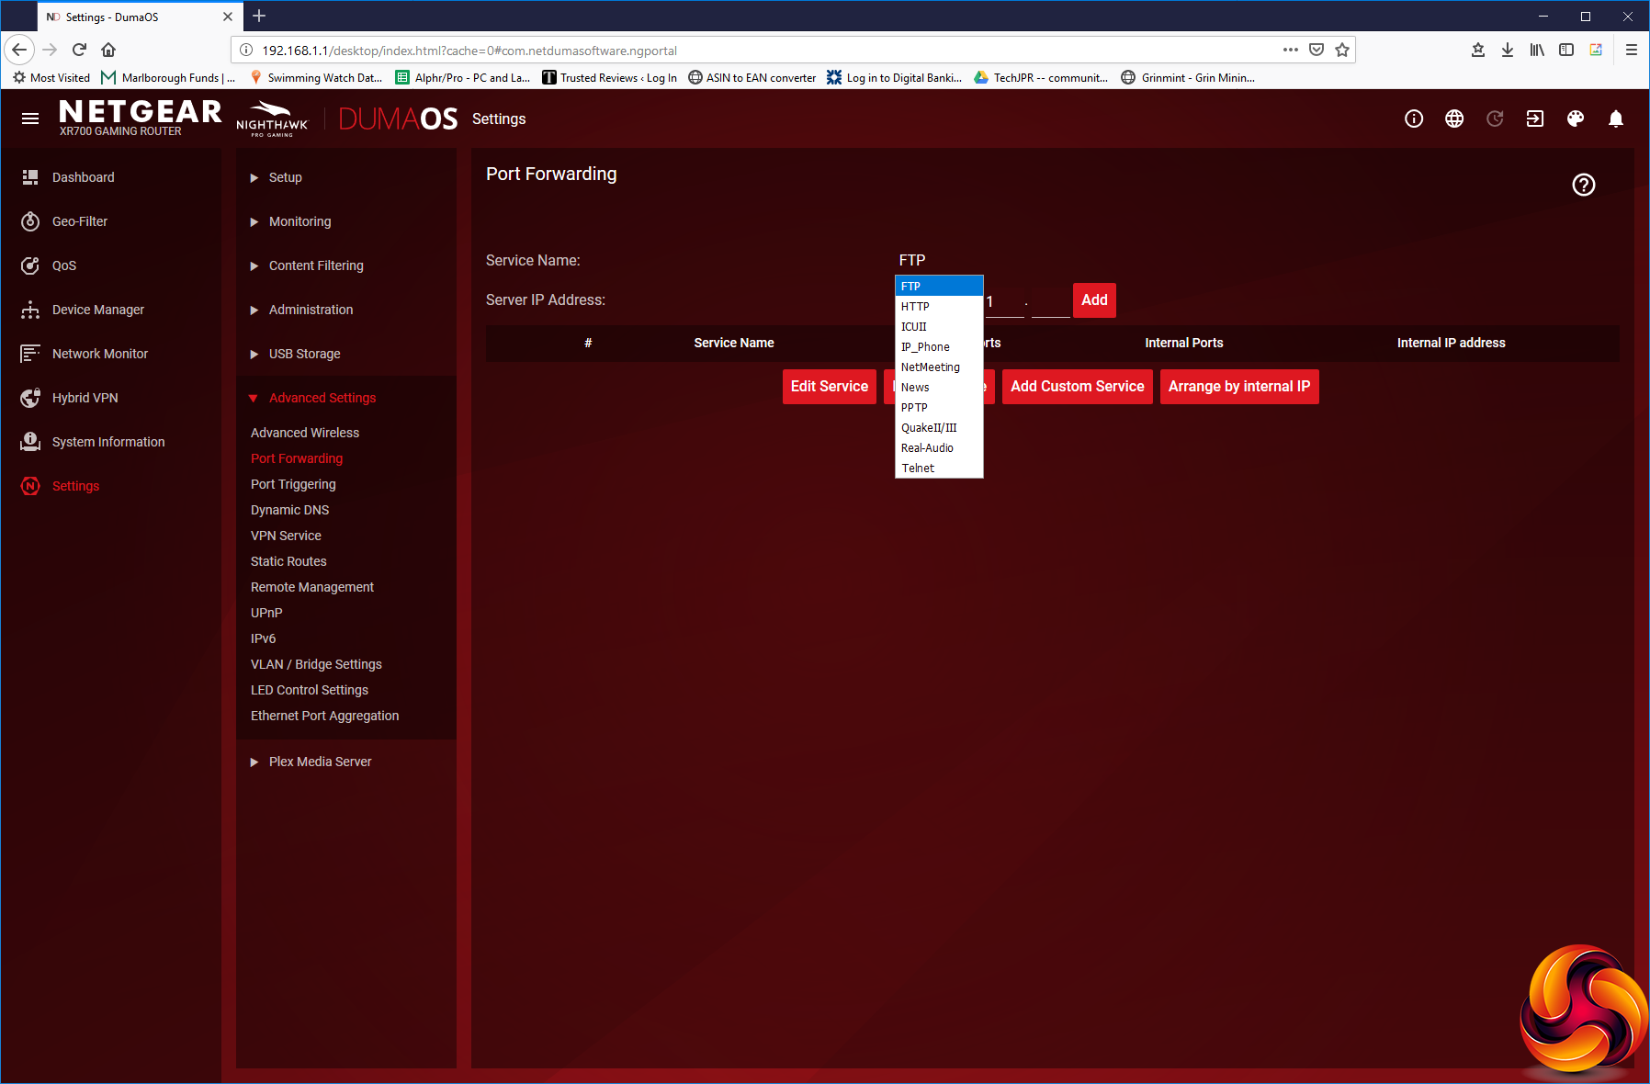Viewport: 1650px width, 1084px height.
Task: Click the Network Monitor sidebar icon
Action: (x=30, y=354)
